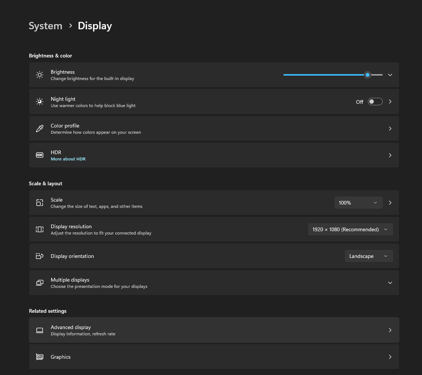Open the Color profile settings row
This screenshot has height=375, width=422.
click(x=214, y=129)
